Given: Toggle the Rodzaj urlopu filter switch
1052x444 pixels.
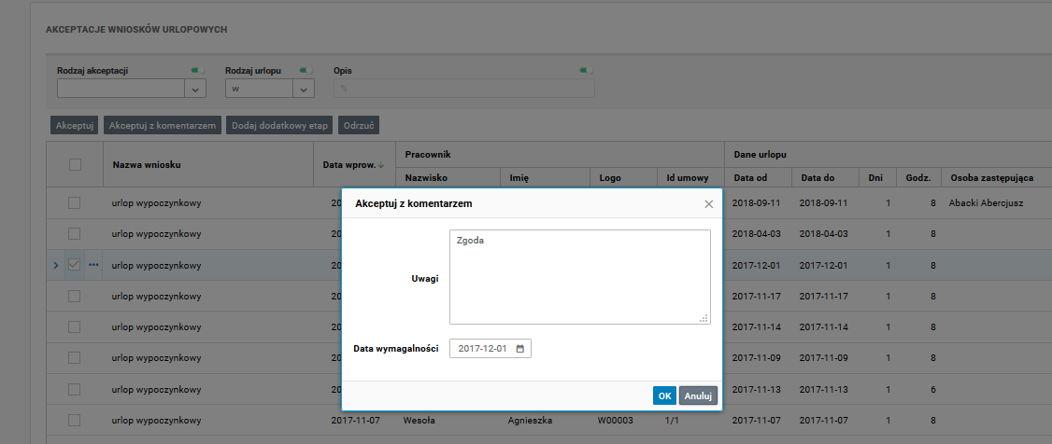Looking at the screenshot, I should 306,70.
